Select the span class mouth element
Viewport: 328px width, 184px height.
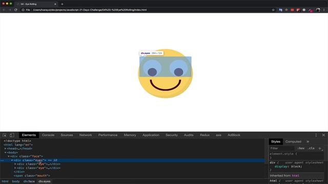coord(32,176)
